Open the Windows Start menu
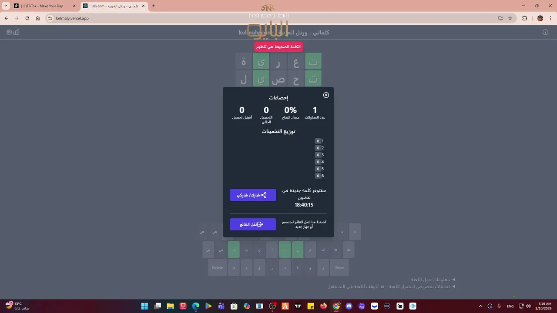This screenshot has height=313, width=557. [144, 306]
